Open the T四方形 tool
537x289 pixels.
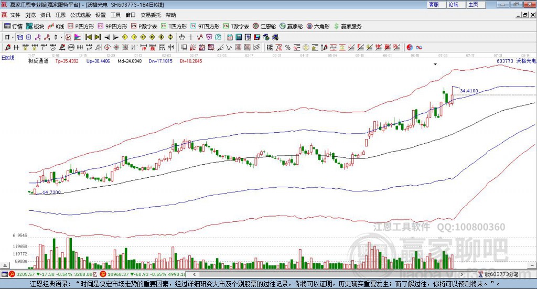[174, 26]
